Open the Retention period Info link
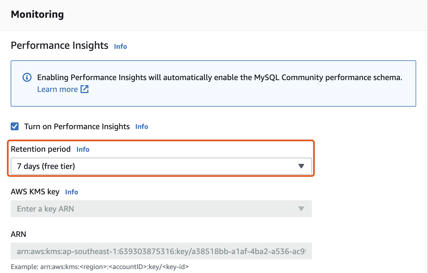The image size is (428, 273). (x=83, y=149)
